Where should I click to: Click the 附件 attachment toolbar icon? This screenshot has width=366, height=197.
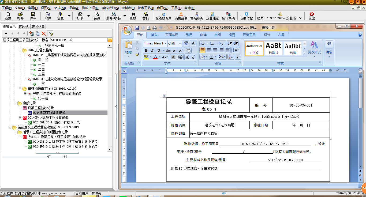point(48,16)
